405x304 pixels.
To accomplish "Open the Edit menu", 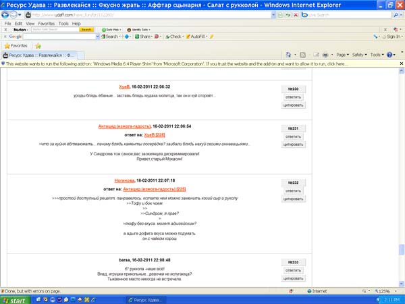I will pyautogui.click(x=18, y=24).
